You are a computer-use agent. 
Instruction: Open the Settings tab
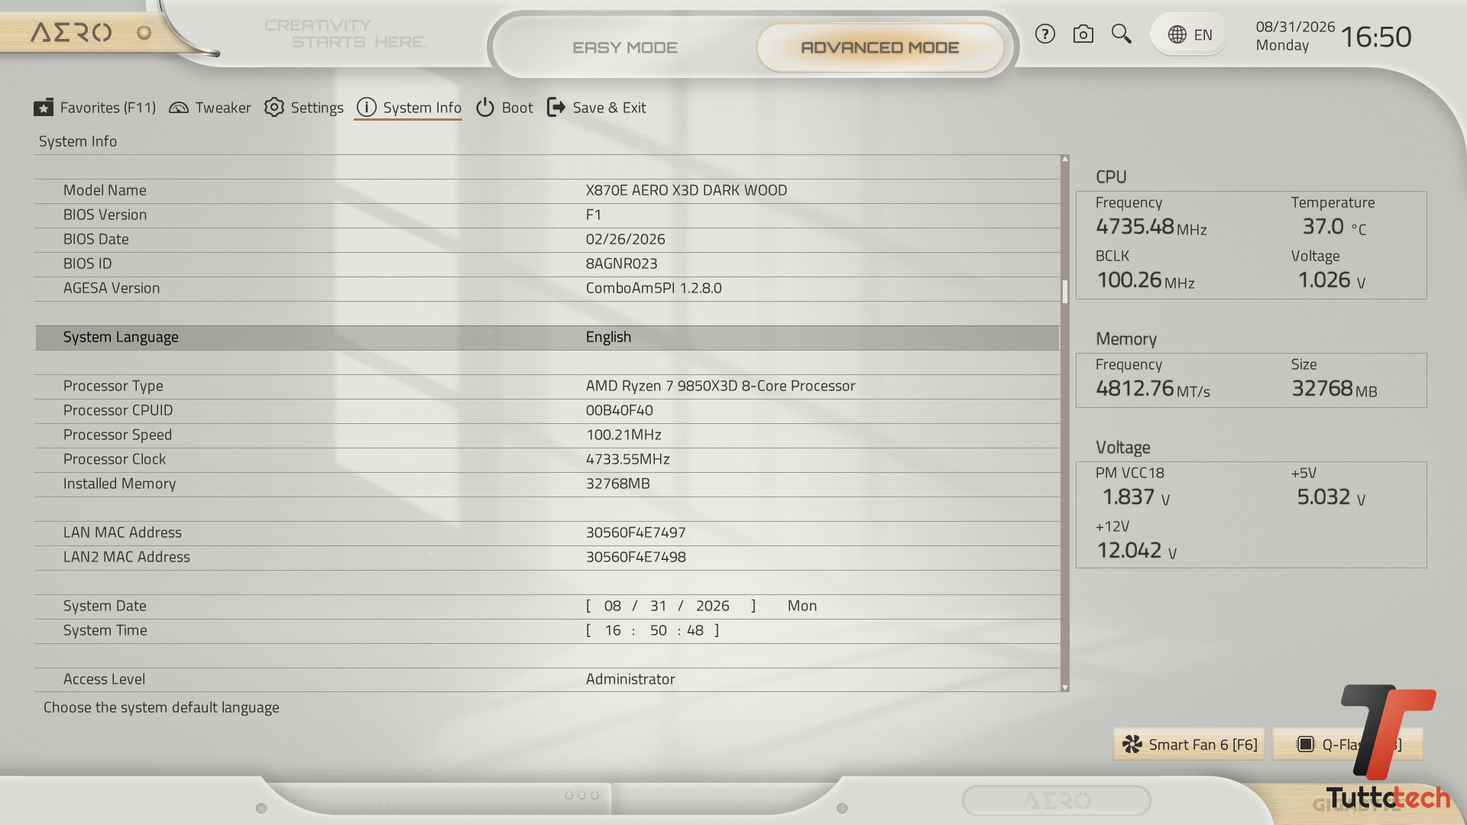304,108
